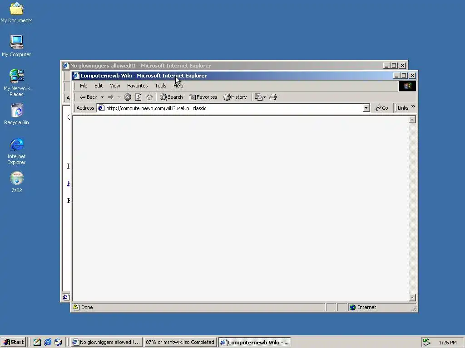Close the background Internet Explorer window
The height and width of the screenshot is (348, 465).
point(402,66)
